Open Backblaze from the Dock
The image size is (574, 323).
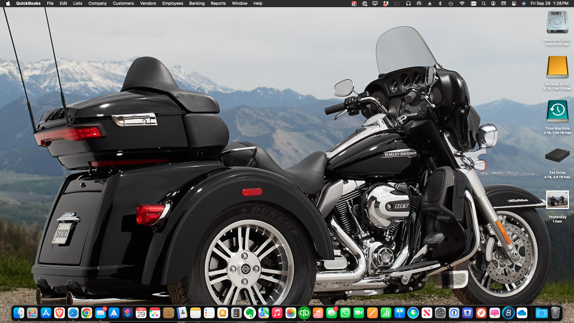coord(508,313)
